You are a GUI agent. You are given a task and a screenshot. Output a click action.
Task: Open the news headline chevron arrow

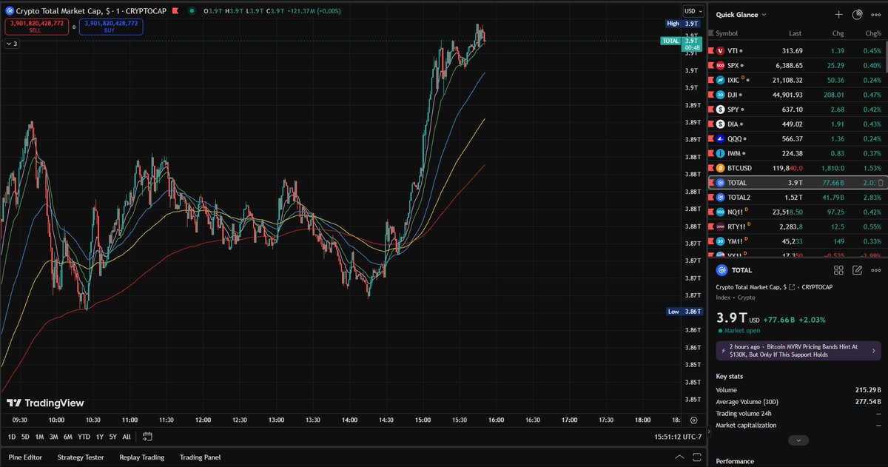874,351
